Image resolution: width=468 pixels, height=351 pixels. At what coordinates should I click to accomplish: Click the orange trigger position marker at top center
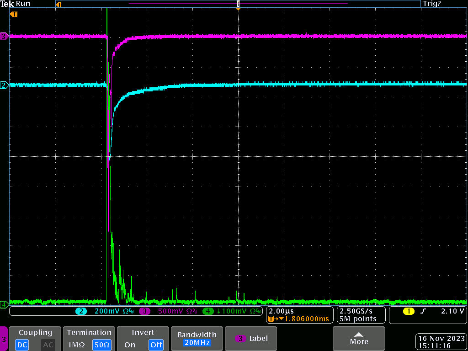pos(238,9)
